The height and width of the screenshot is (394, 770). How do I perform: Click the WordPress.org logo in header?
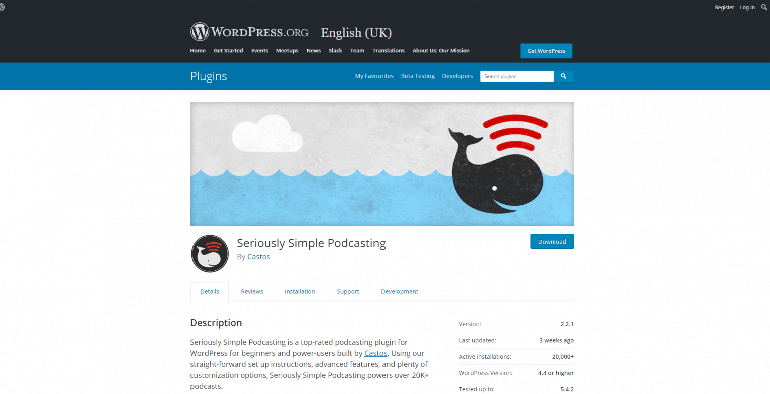pos(249,32)
